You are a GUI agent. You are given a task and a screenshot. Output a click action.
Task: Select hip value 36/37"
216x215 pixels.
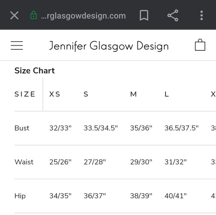[x=95, y=196]
